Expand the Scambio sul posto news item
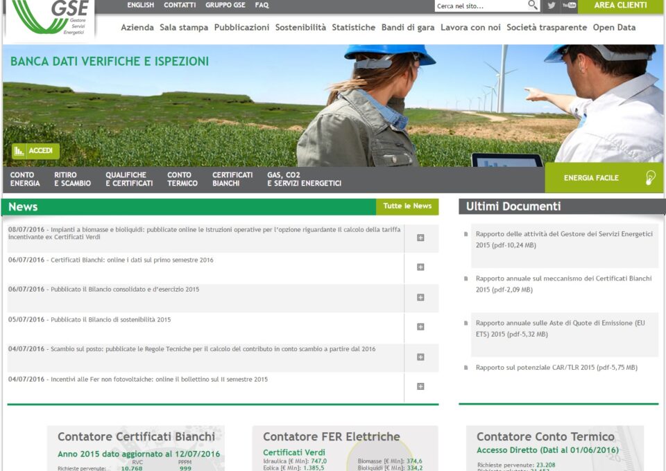666x471 pixels. click(420, 357)
